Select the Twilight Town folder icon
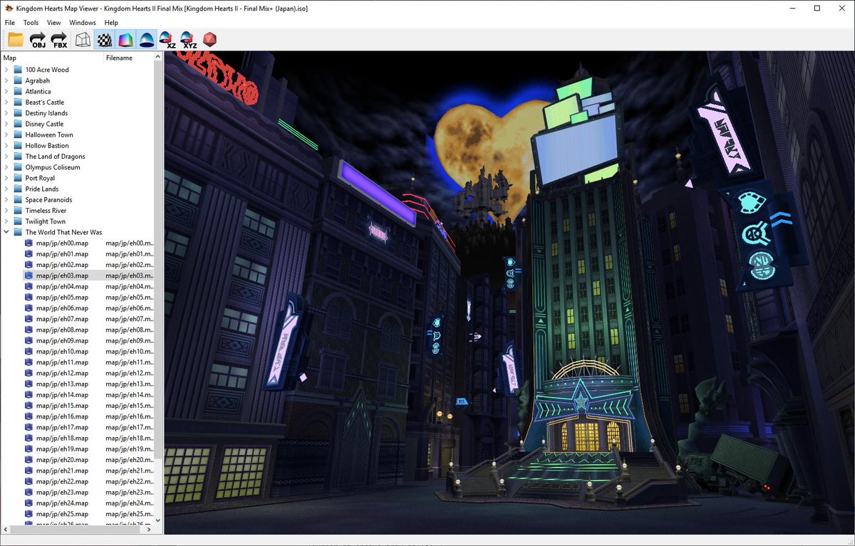This screenshot has height=546, width=855. click(x=18, y=221)
